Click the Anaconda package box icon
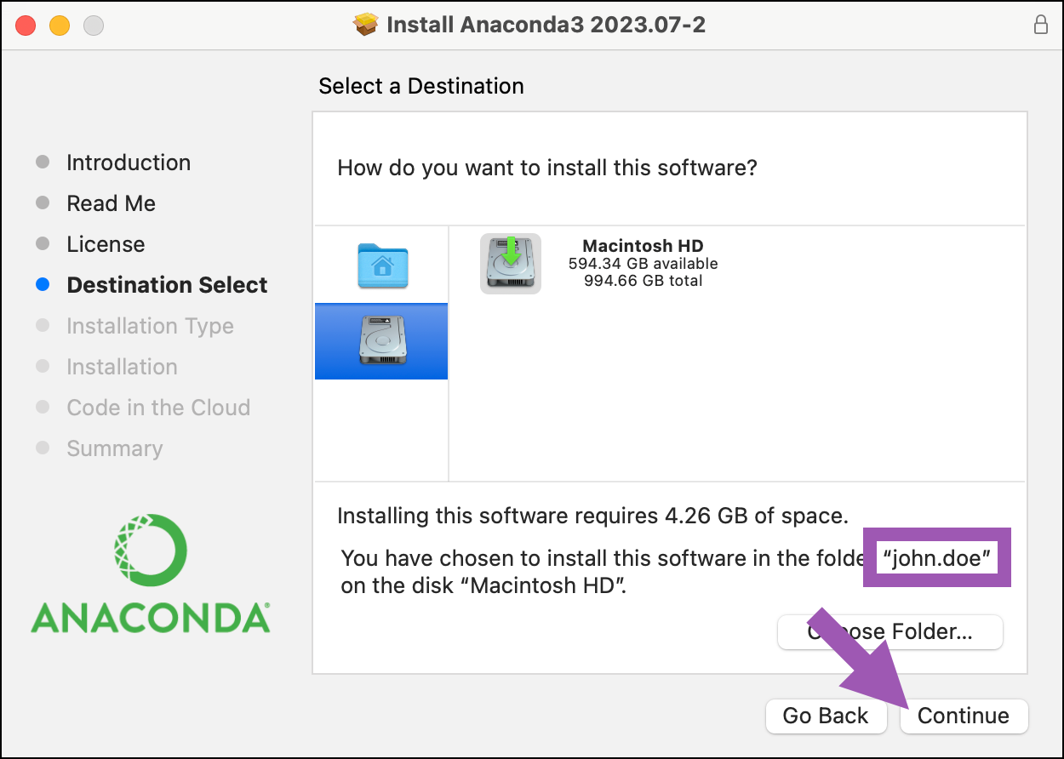Screen dimensions: 1064x759 [365, 25]
